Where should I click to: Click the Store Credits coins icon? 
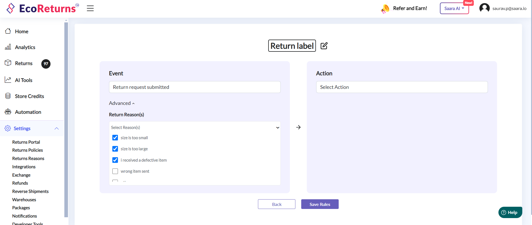click(8, 96)
